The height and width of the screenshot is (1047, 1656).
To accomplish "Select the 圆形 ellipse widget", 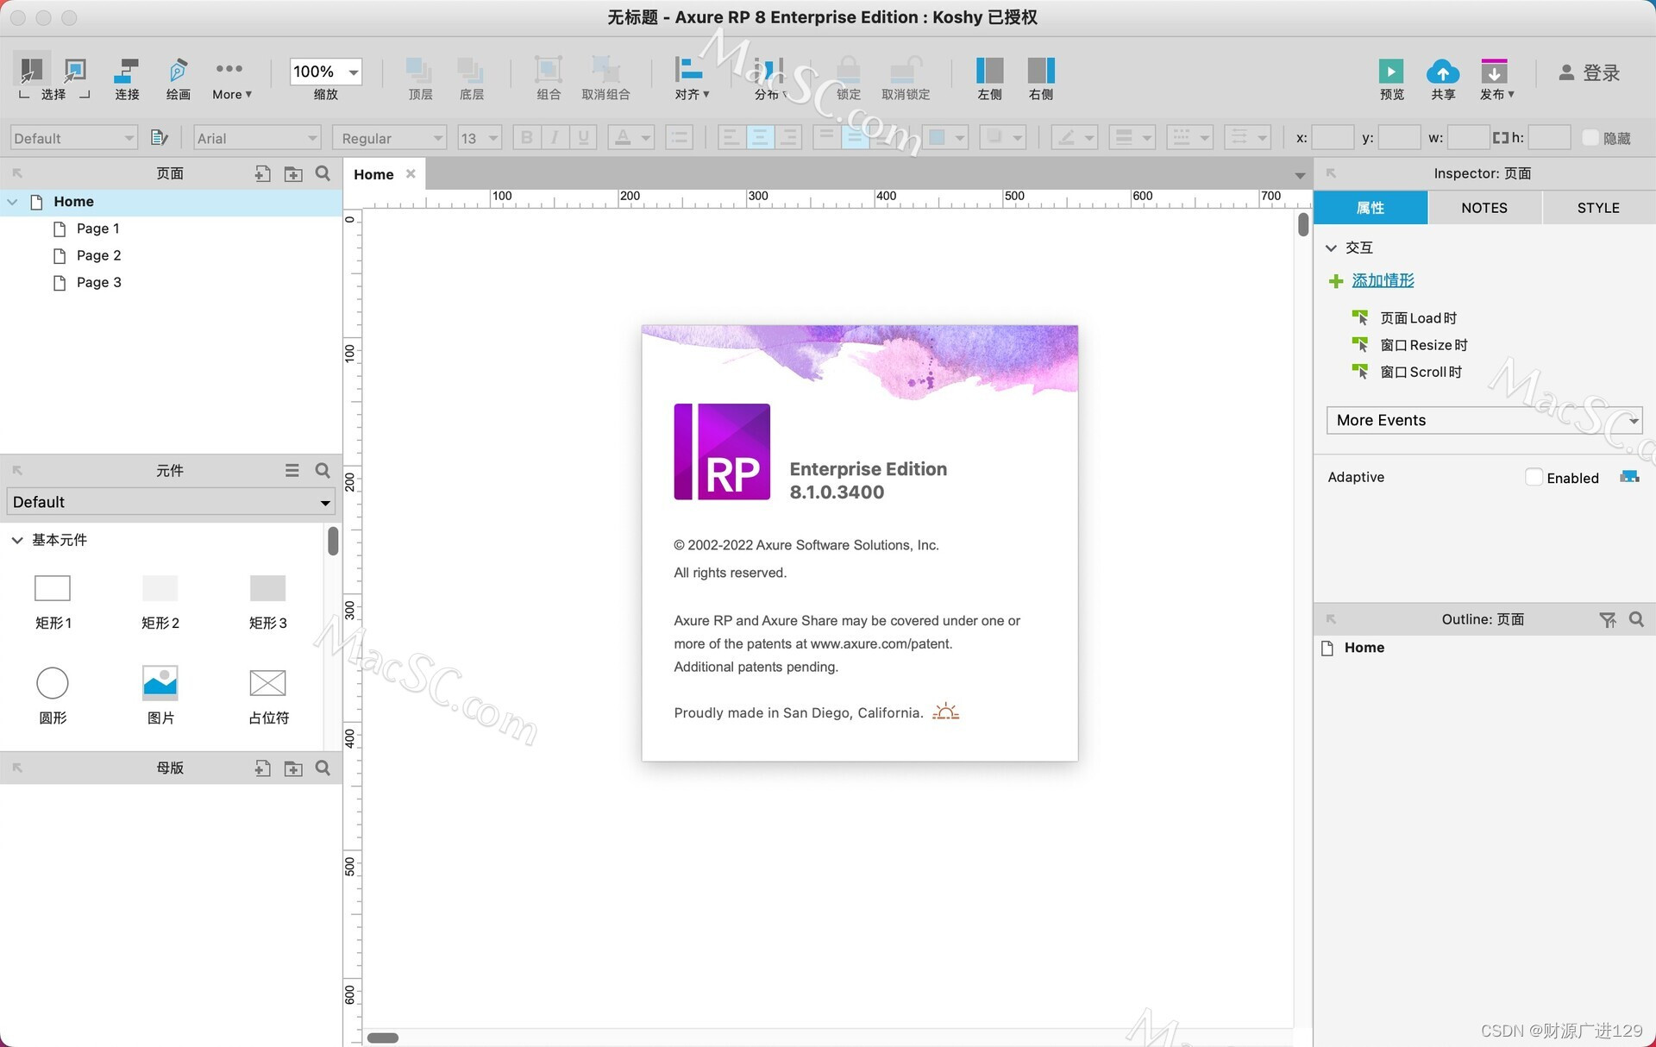I will [53, 696].
